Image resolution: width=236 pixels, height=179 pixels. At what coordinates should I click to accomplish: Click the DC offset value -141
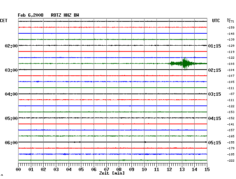point(231,124)
